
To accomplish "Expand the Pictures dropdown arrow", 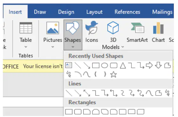I will coord(53,47).
